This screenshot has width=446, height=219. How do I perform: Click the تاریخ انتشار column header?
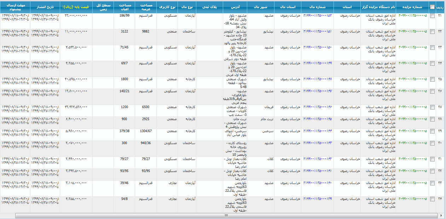point(45,7)
